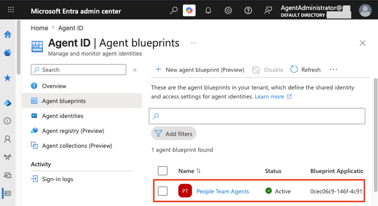The width and height of the screenshot is (378, 206).
Task: Open Users person icon in left rail
Action: [7, 139]
